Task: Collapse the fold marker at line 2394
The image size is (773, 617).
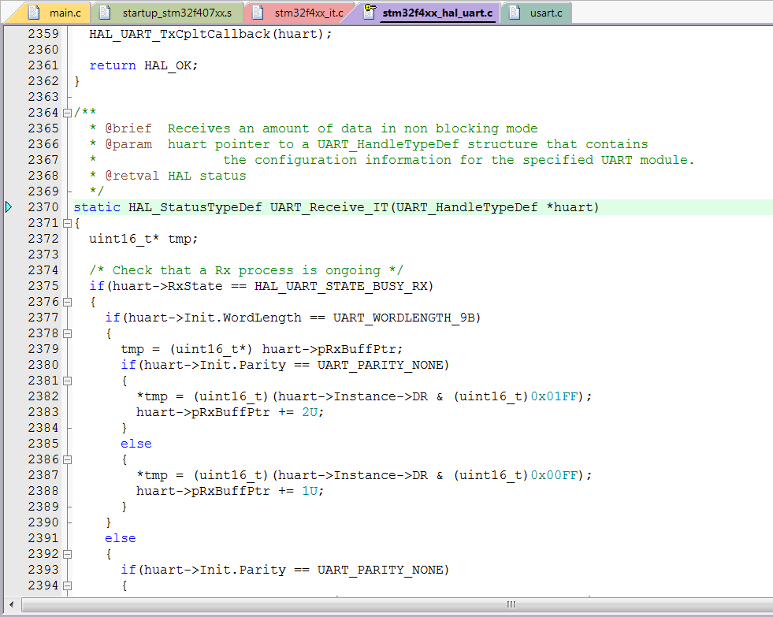Action: click(68, 586)
